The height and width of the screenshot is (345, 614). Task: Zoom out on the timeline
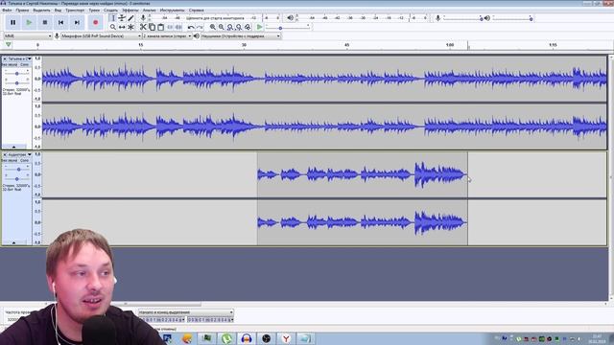(x=222, y=27)
